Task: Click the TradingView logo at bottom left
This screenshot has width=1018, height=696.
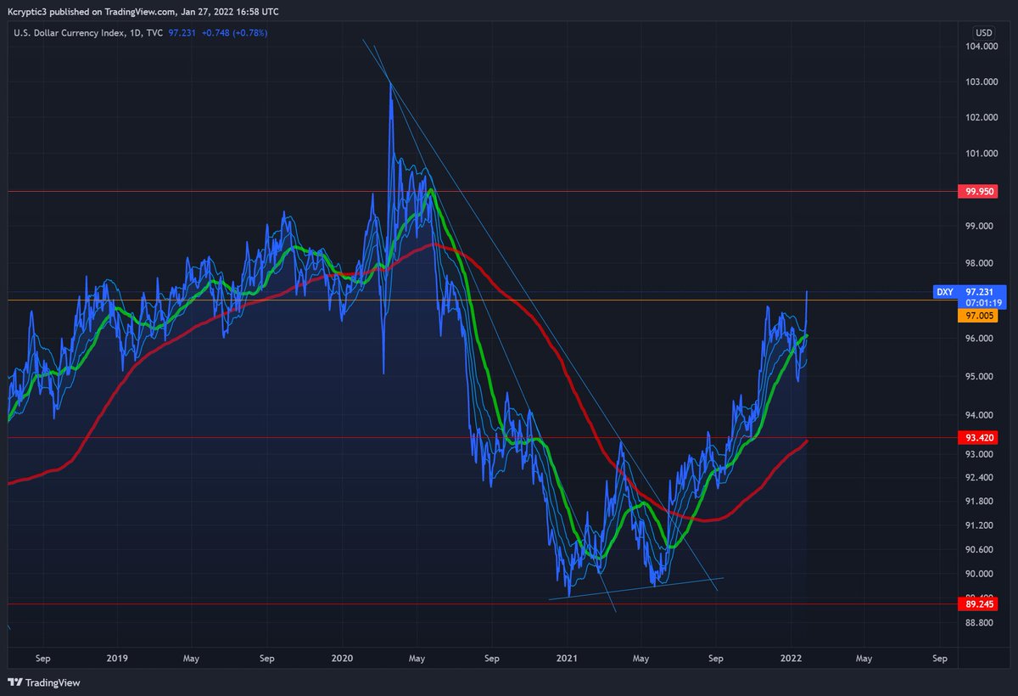Action: click(x=43, y=682)
